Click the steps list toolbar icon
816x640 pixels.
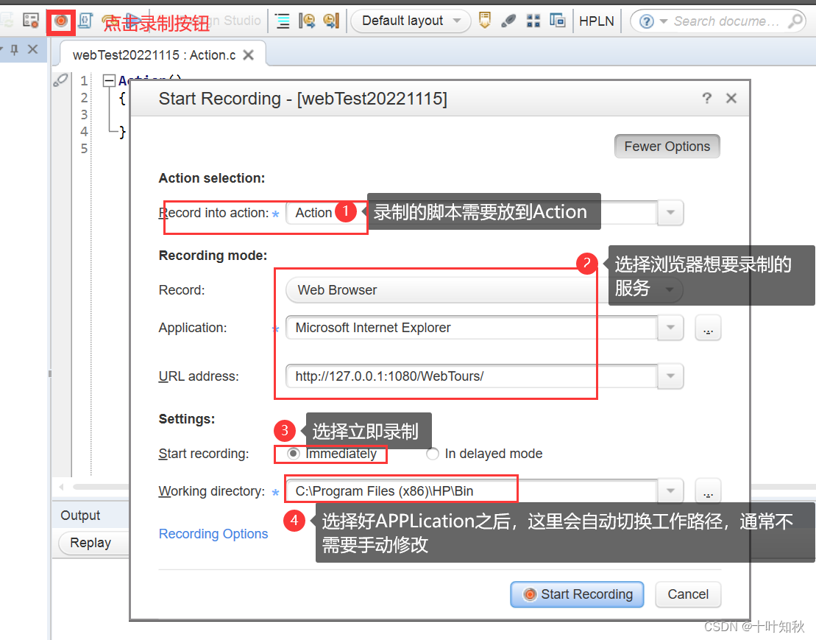(283, 21)
